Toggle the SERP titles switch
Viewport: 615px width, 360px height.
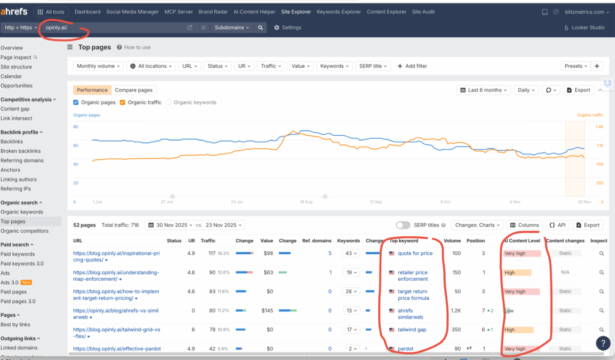coord(403,225)
